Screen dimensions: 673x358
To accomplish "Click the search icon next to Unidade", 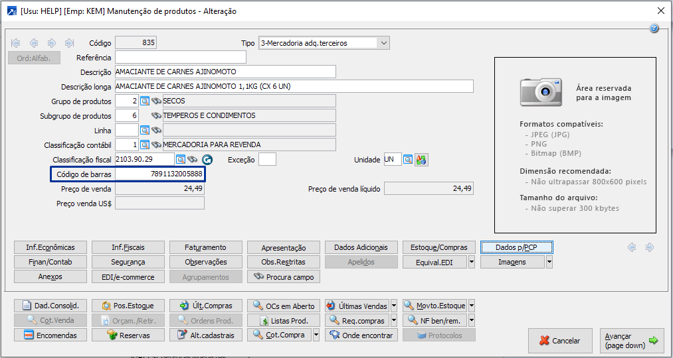I will coord(408,160).
